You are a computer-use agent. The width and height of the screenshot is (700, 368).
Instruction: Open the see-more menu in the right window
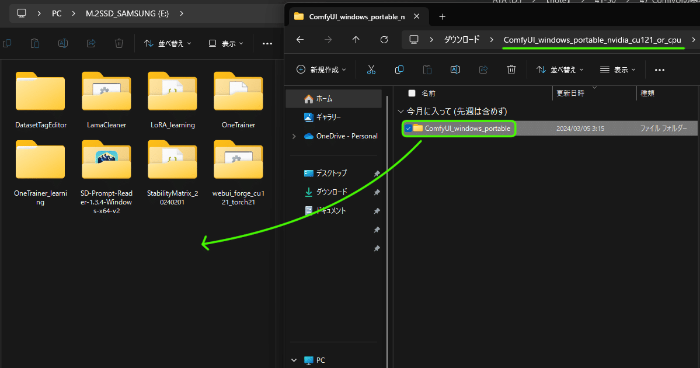(659, 70)
